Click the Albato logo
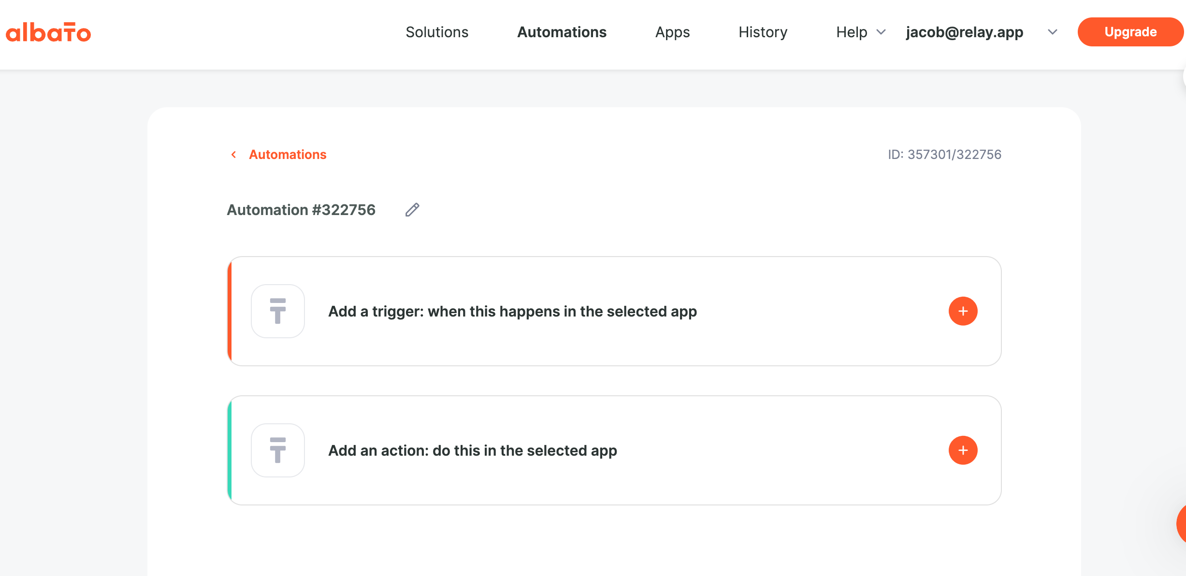Screen dimensions: 1186x576 pos(48,32)
